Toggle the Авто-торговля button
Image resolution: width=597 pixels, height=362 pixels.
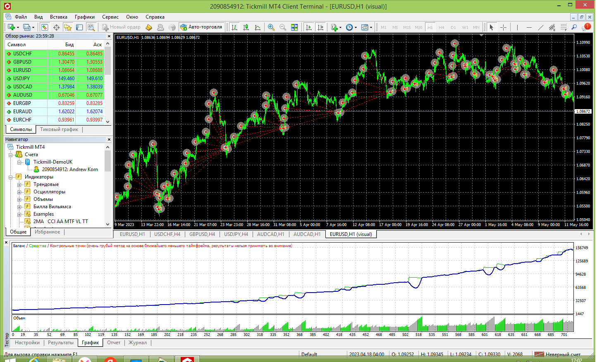(x=201, y=27)
